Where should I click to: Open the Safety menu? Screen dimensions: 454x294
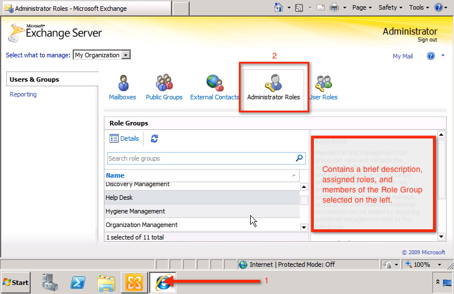point(390,7)
